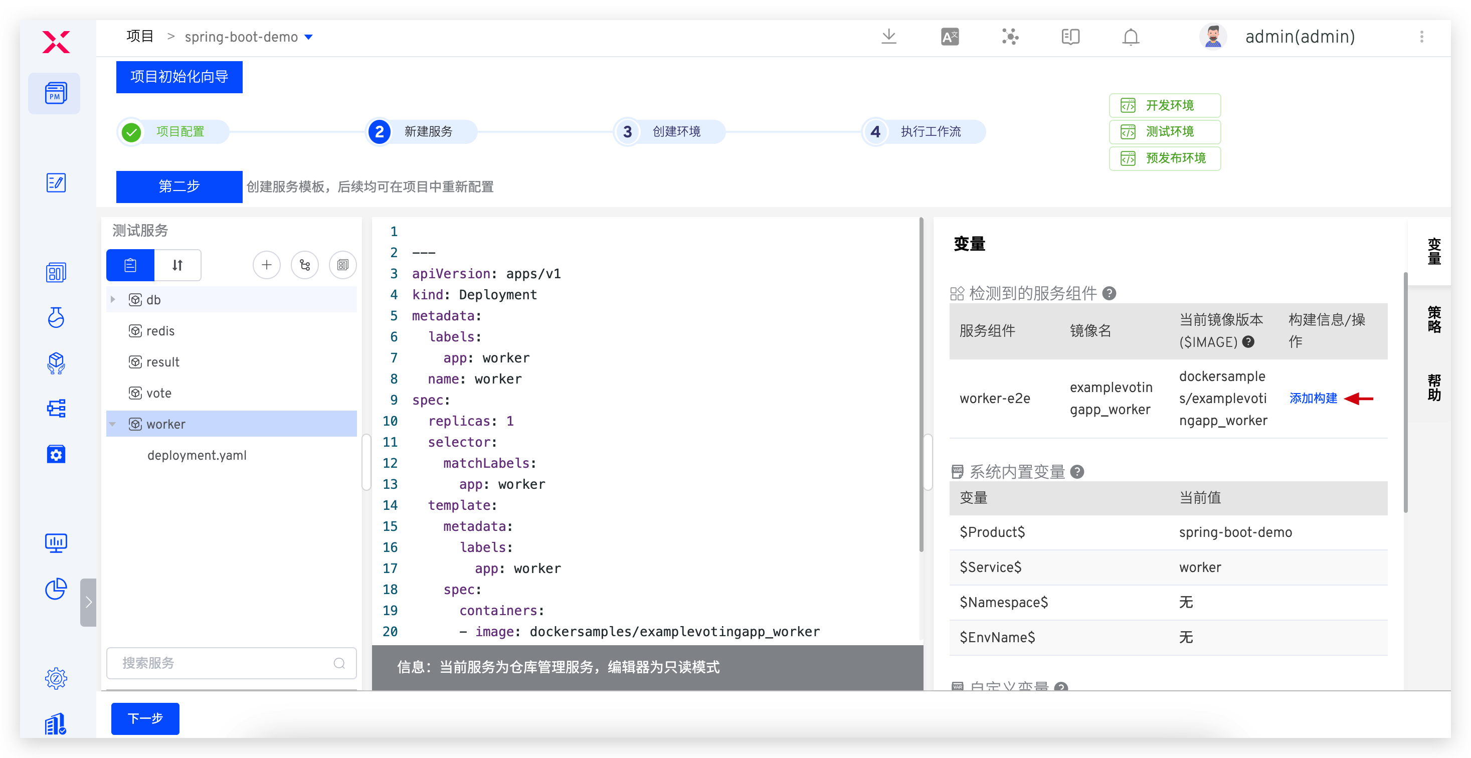This screenshot has width=1471, height=758.
Task: Click the 测试环境 button
Action: pyautogui.click(x=1164, y=132)
